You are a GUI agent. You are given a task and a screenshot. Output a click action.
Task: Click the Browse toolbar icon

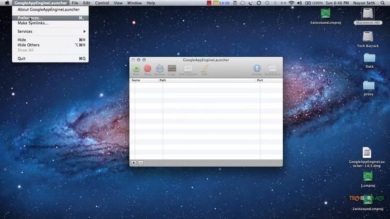[x=160, y=69]
